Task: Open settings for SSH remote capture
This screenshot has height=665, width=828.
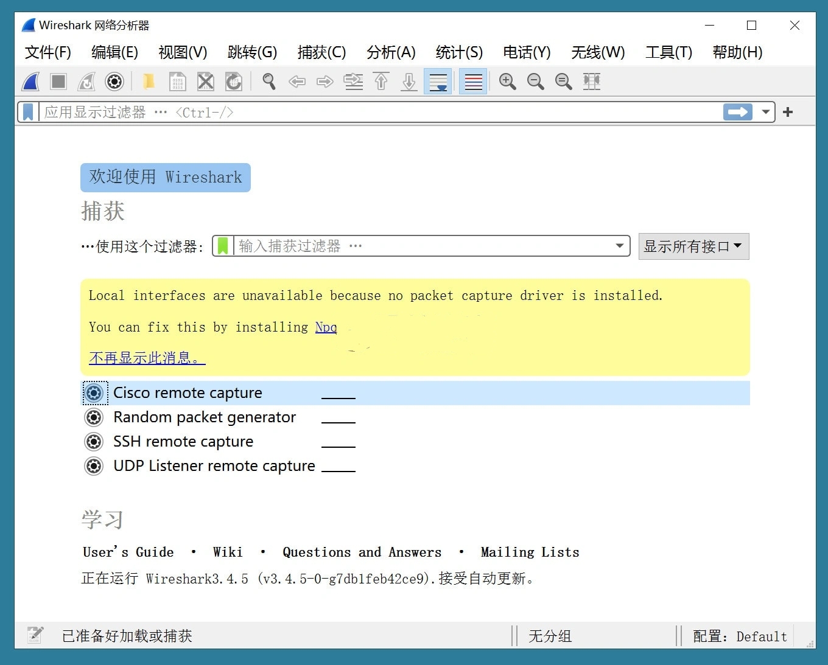Action: click(94, 442)
